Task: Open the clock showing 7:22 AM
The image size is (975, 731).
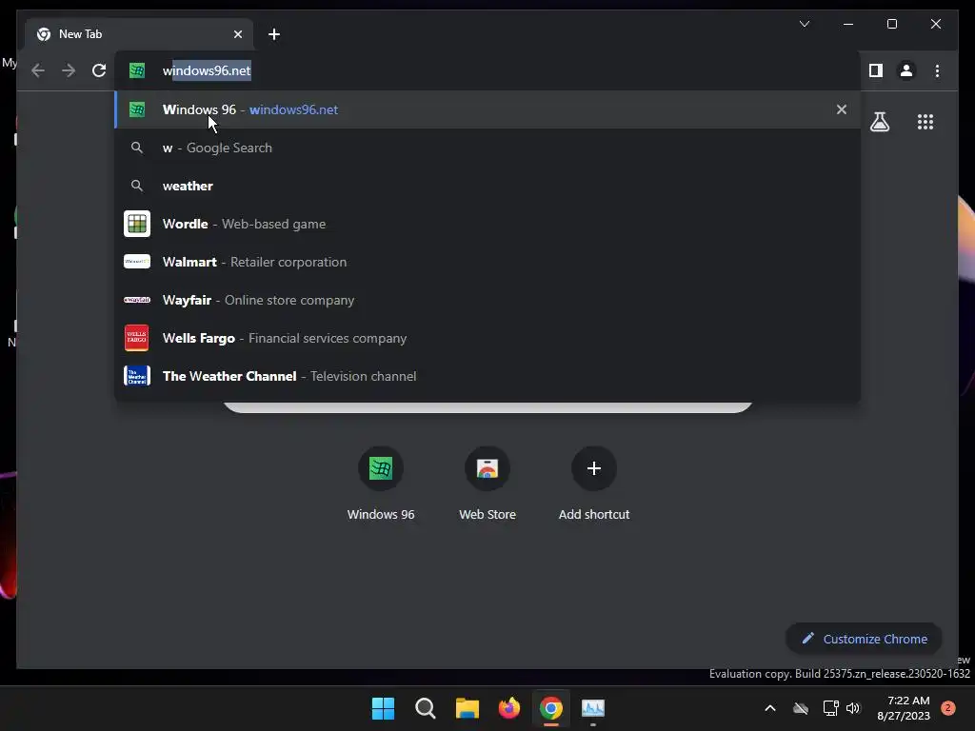Action: 904,708
